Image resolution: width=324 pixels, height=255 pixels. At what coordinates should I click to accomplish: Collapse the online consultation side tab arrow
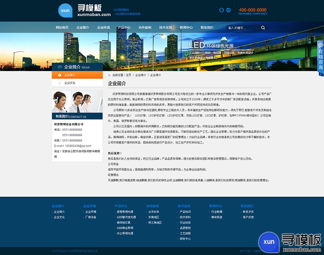[x=321, y=74]
